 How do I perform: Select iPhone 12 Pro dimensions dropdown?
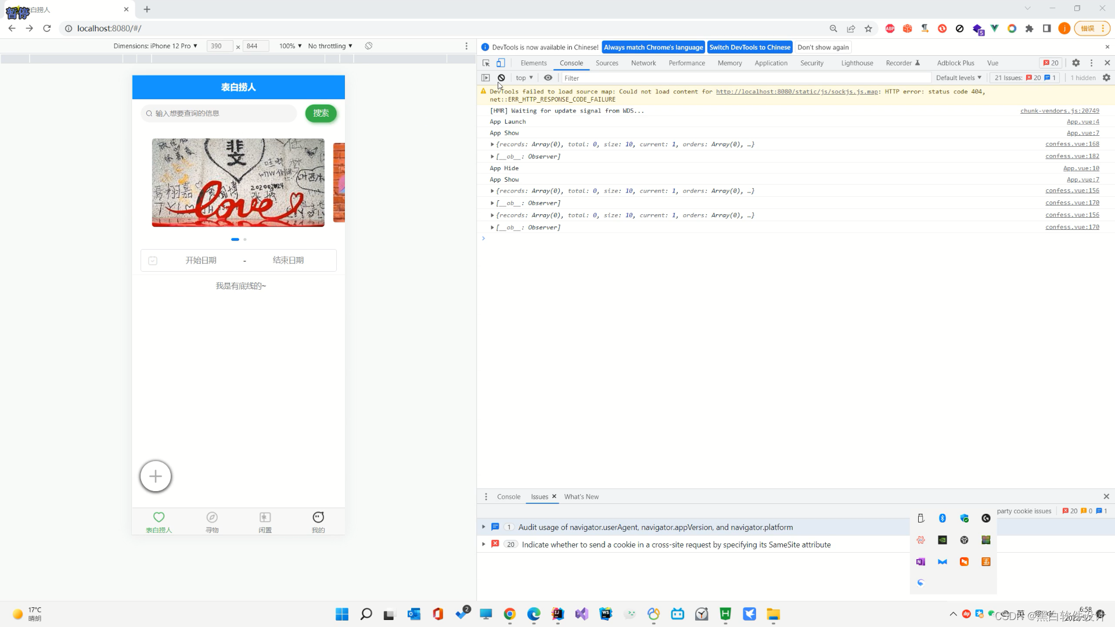(156, 45)
